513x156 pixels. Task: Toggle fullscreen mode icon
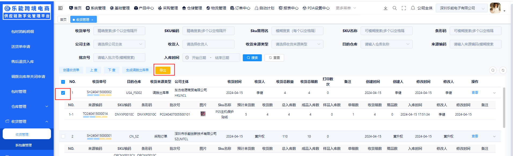(x=404, y=8)
